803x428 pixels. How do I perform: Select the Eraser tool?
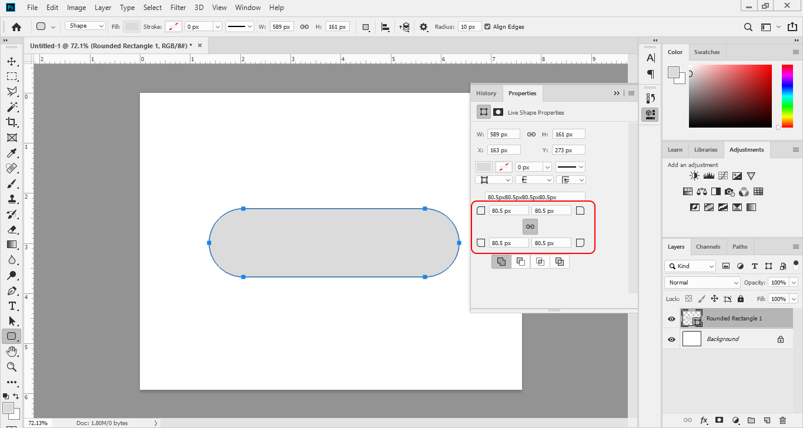pyautogui.click(x=11, y=229)
